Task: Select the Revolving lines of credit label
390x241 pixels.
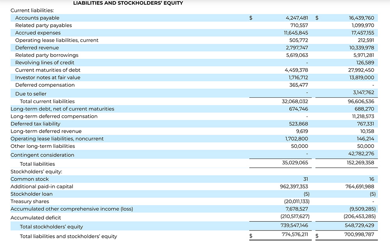Action: tap(45, 63)
